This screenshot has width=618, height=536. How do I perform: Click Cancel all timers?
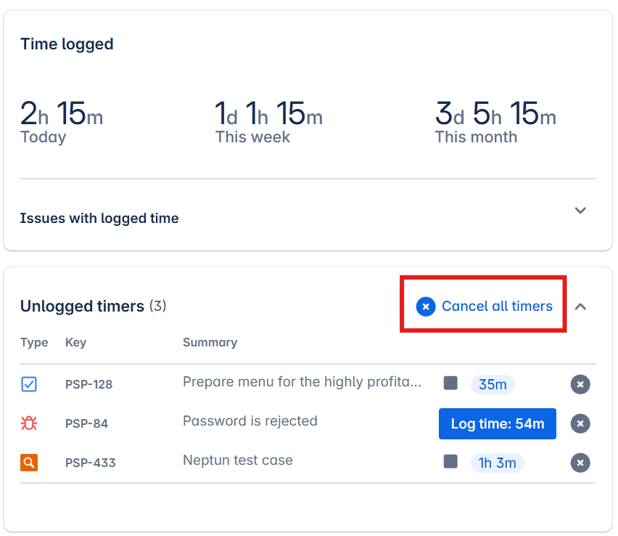click(x=485, y=306)
